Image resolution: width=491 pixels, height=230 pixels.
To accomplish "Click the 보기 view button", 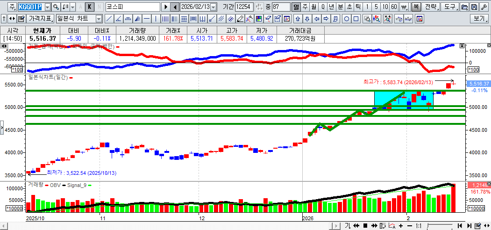I will 480,19.
